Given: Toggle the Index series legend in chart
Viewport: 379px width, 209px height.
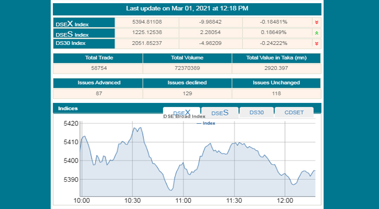Looking at the screenshot, I should pos(206,123).
